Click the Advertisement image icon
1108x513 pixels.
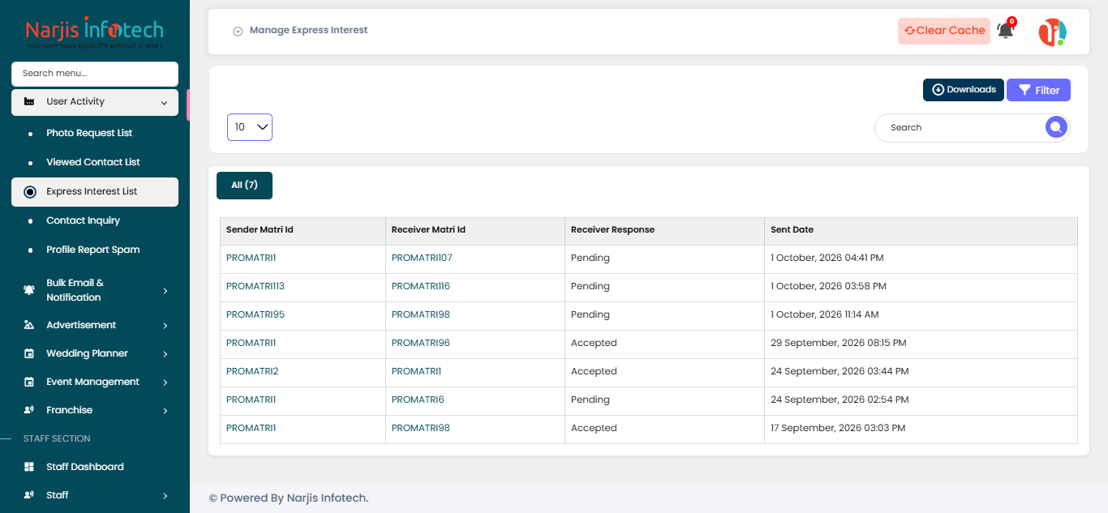point(29,325)
